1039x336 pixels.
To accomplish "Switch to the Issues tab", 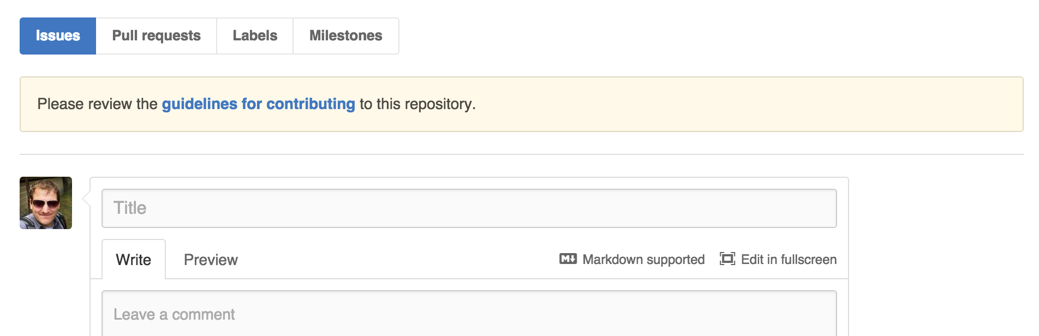I will (x=58, y=36).
